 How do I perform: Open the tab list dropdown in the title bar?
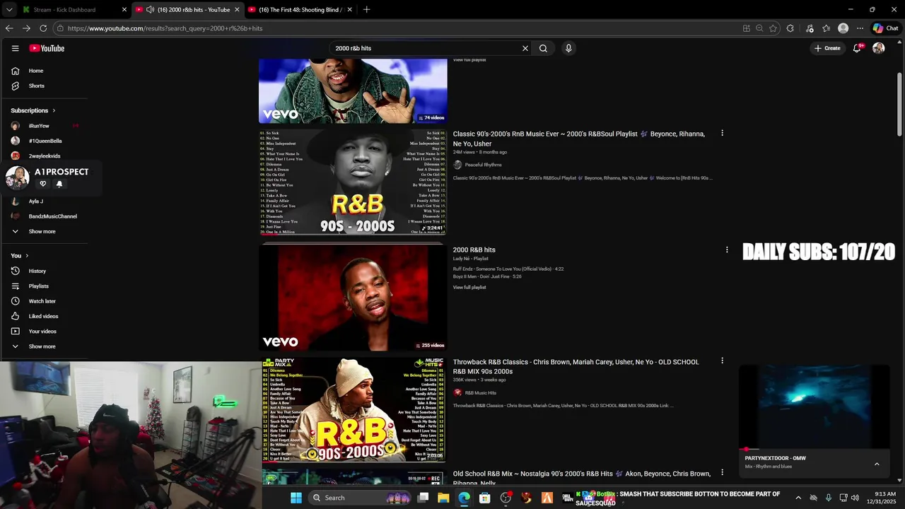click(8, 10)
